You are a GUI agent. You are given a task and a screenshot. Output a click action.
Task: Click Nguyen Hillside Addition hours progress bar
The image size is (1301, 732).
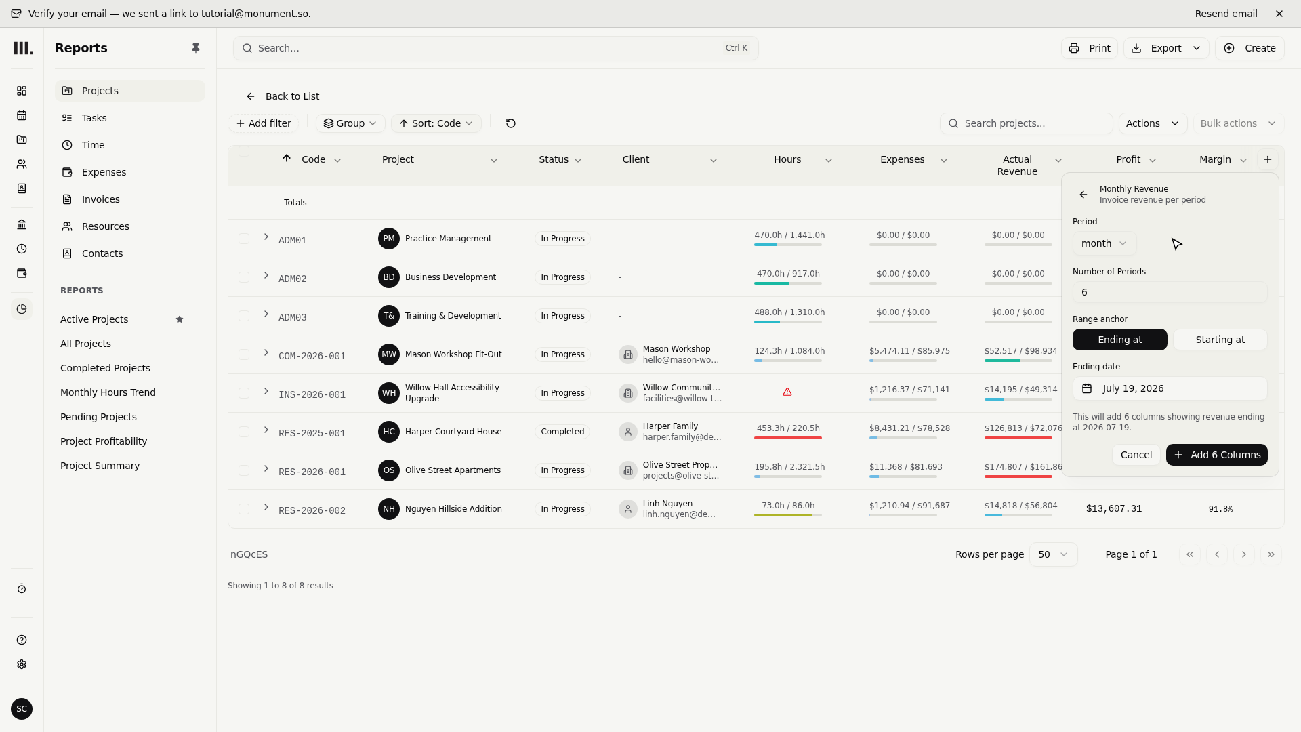click(787, 515)
